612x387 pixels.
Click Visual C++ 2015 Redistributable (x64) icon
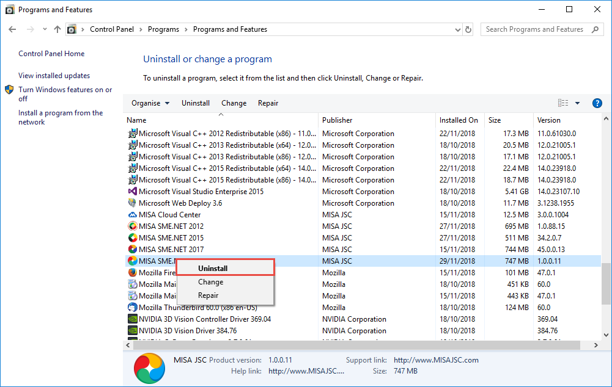133,168
